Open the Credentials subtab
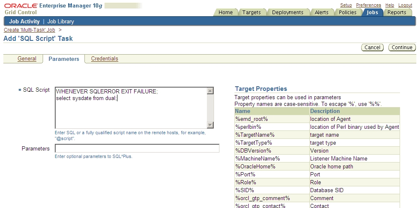The width and height of the screenshot is (418, 208). (x=104, y=58)
